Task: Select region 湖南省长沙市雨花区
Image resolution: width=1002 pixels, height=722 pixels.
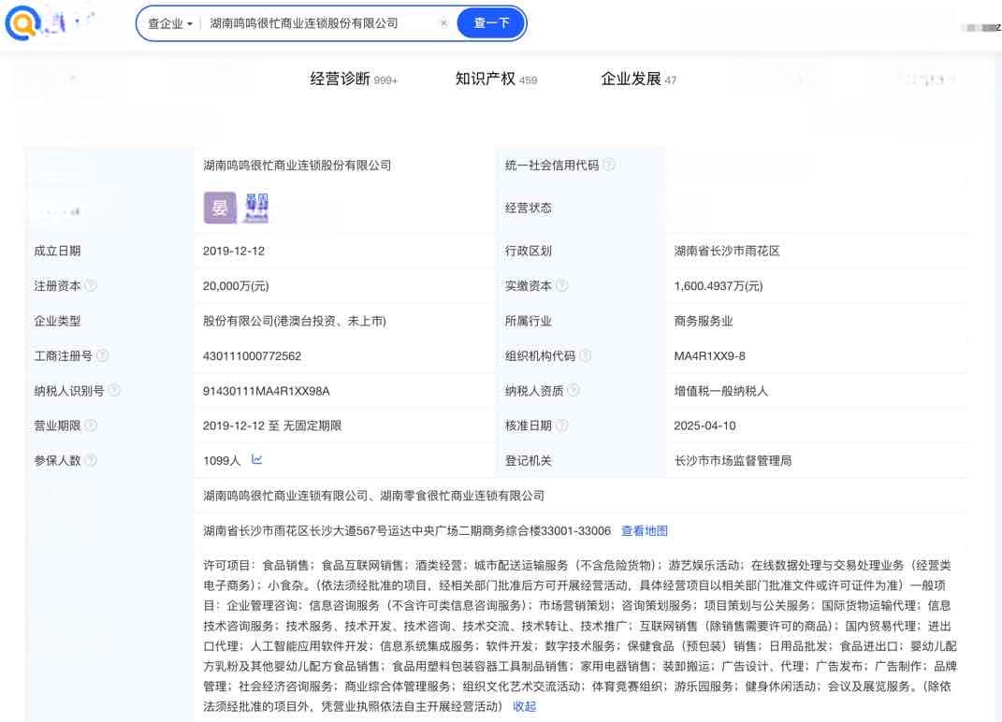Action: (x=727, y=251)
